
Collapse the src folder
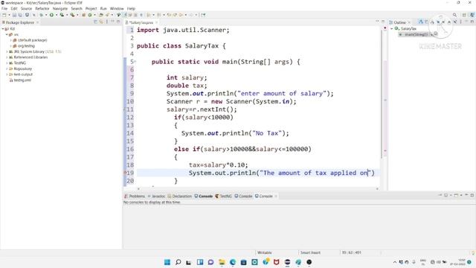click(x=7, y=35)
